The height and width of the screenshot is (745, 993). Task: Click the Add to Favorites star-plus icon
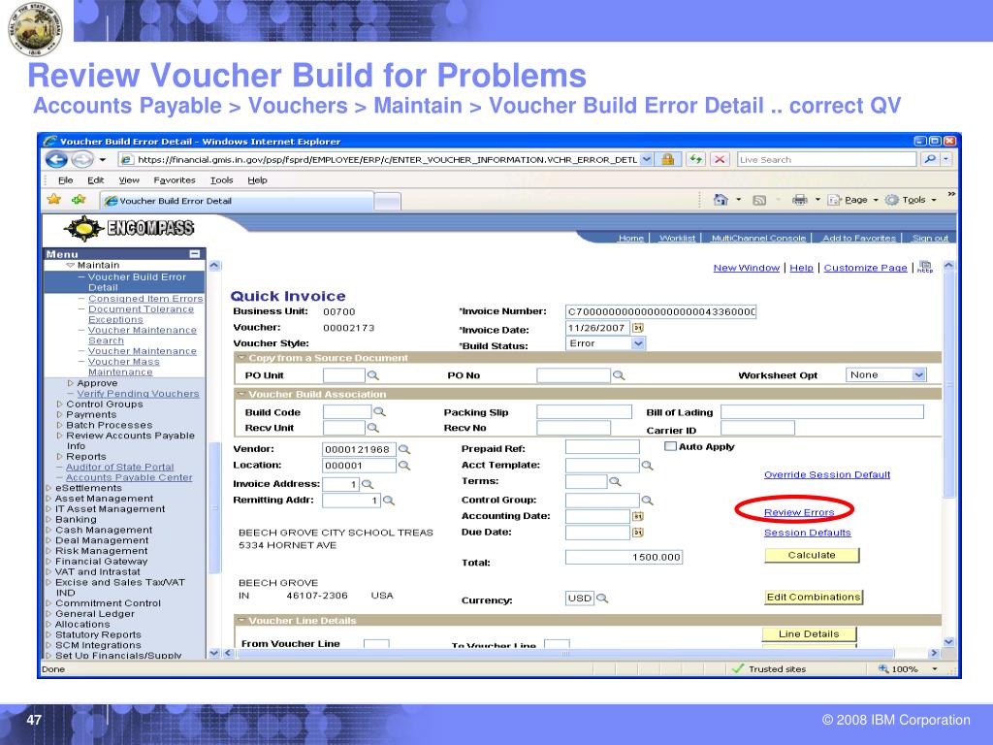pos(79,200)
